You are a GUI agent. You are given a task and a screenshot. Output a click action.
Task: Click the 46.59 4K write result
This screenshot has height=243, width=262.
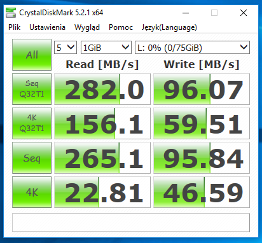click(202, 192)
